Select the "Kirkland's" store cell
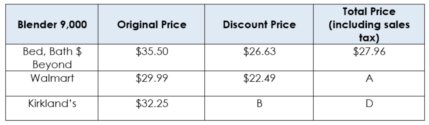The width and height of the screenshot is (429, 125). (x=52, y=103)
